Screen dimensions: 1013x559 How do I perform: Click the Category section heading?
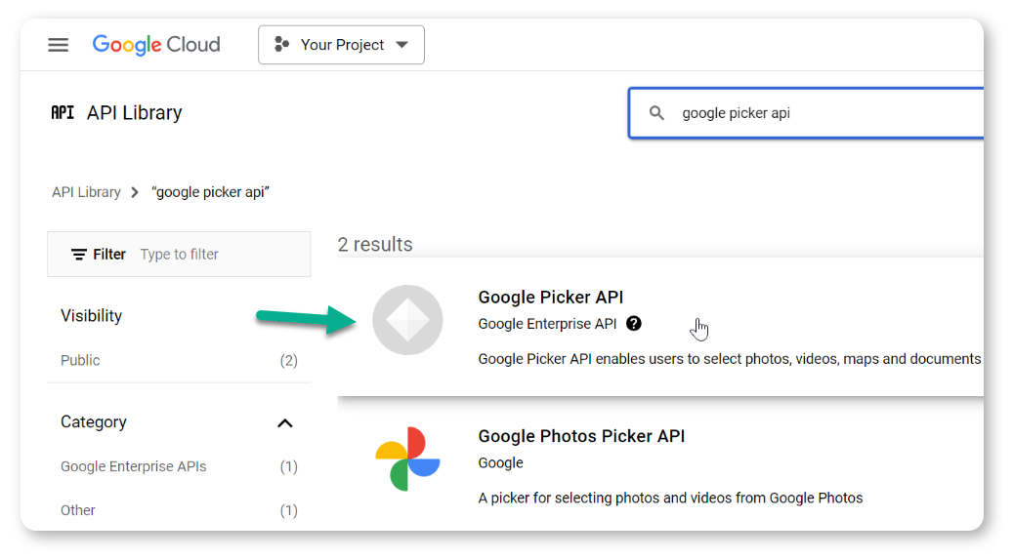coord(94,422)
